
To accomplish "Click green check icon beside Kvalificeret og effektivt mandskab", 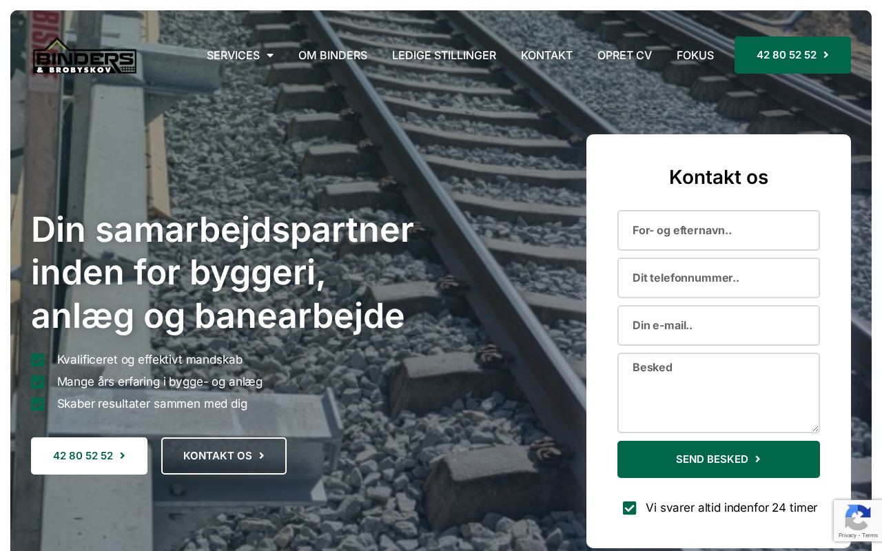I will click(38, 360).
